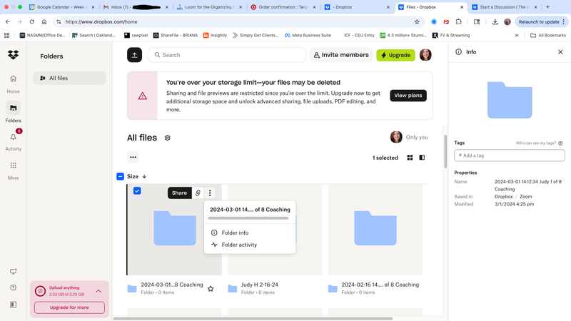Focus the Search input field
Image resolution: width=571 pixels, height=321 pixels.
227,55
